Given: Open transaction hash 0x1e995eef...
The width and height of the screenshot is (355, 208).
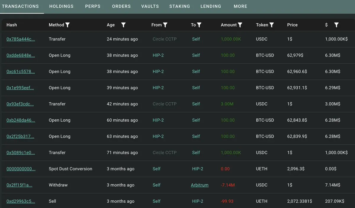Looking at the screenshot, I should [x=20, y=88].
